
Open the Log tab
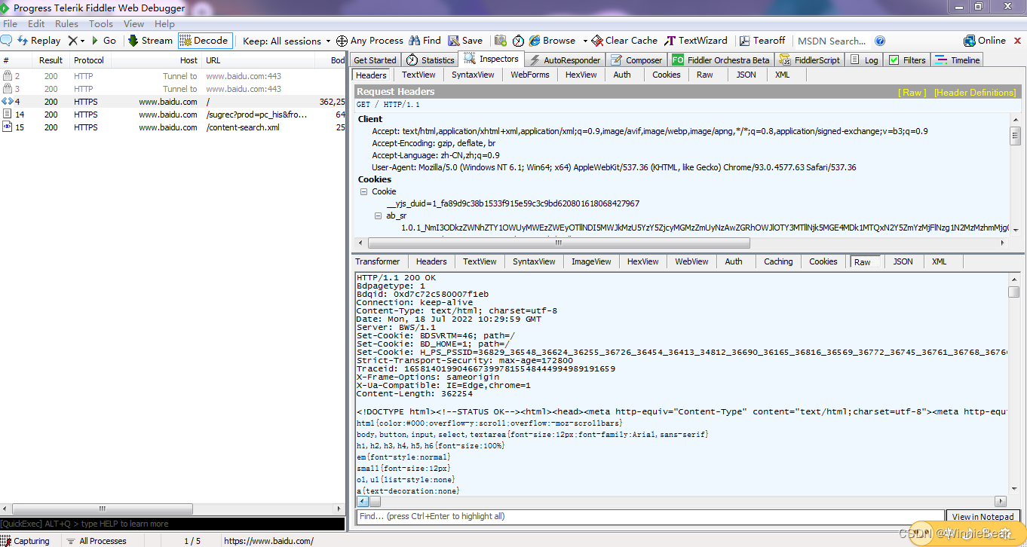tap(864, 60)
